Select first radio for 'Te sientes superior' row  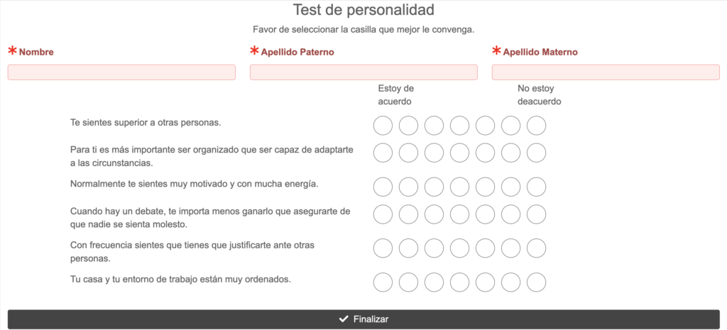pyautogui.click(x=383, y=126)
